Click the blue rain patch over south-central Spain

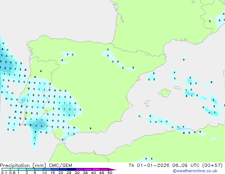coord(67,109)
